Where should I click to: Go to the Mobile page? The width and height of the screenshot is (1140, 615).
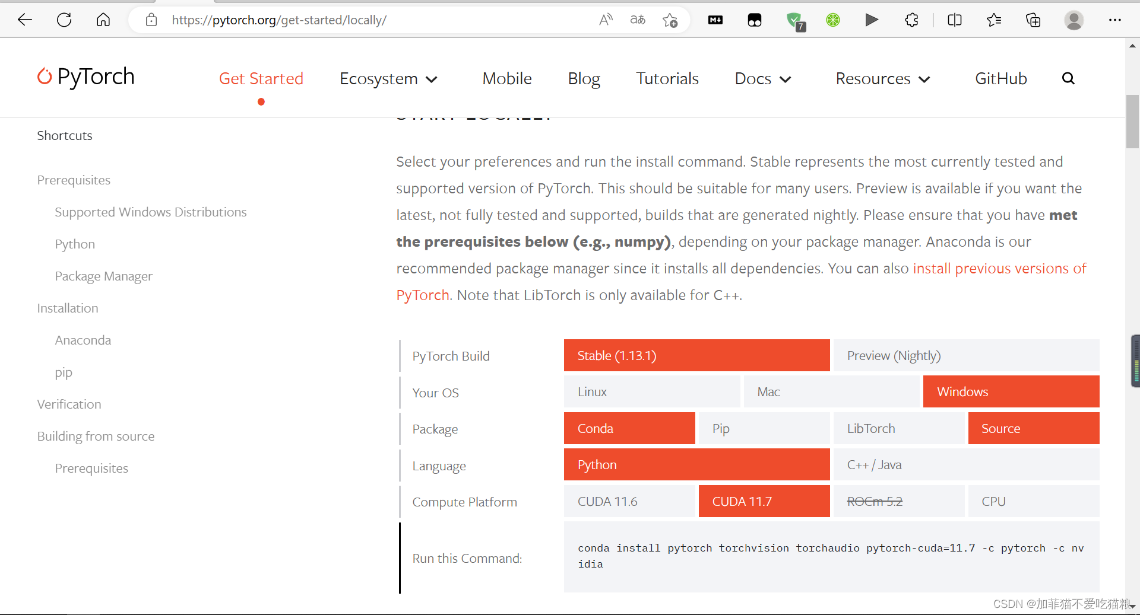click(x=507, y=79)
